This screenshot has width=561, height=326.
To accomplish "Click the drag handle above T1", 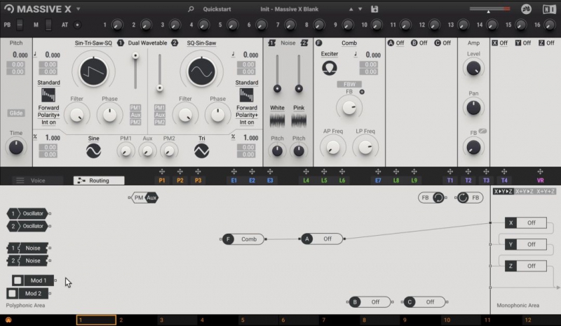I will click(450, 172).
